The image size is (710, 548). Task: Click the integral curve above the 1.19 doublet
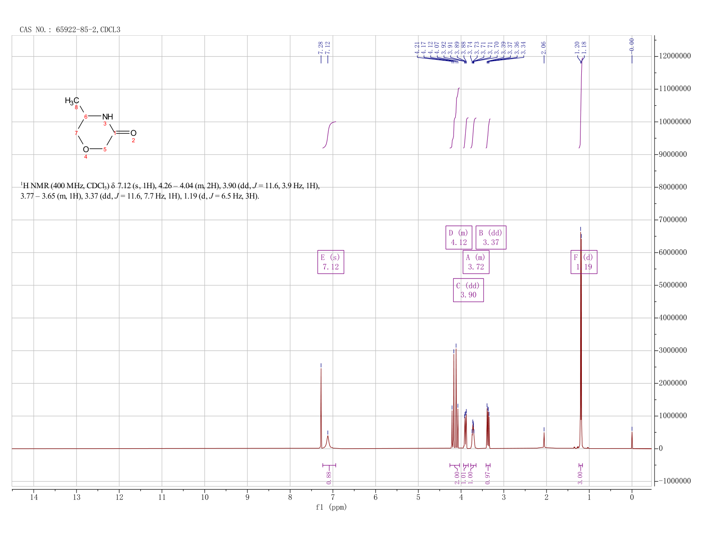(x=581, y=103)
